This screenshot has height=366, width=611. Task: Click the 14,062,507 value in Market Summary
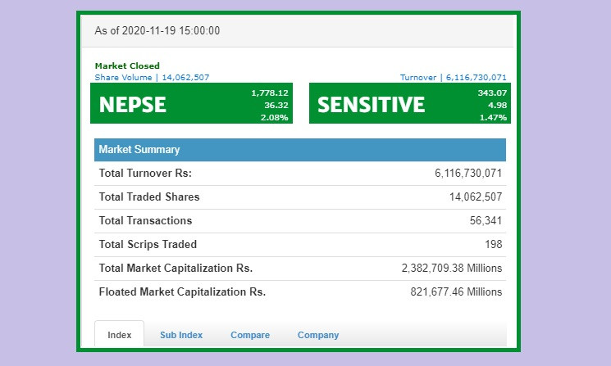pos(476,197)
